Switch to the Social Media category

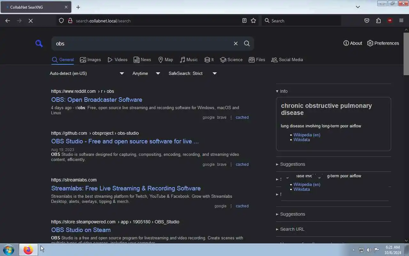point(287,60)
